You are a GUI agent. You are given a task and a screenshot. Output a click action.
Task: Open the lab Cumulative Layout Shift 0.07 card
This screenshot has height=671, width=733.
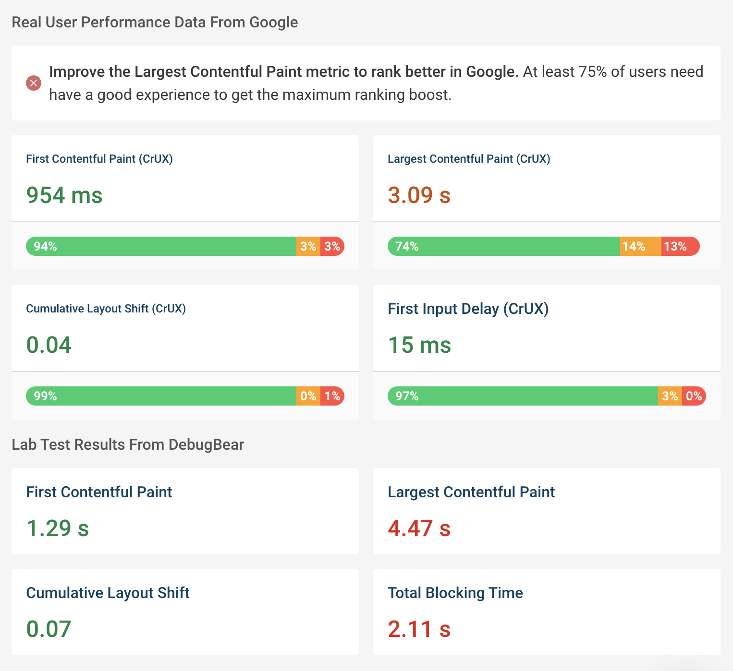(185, 612)
